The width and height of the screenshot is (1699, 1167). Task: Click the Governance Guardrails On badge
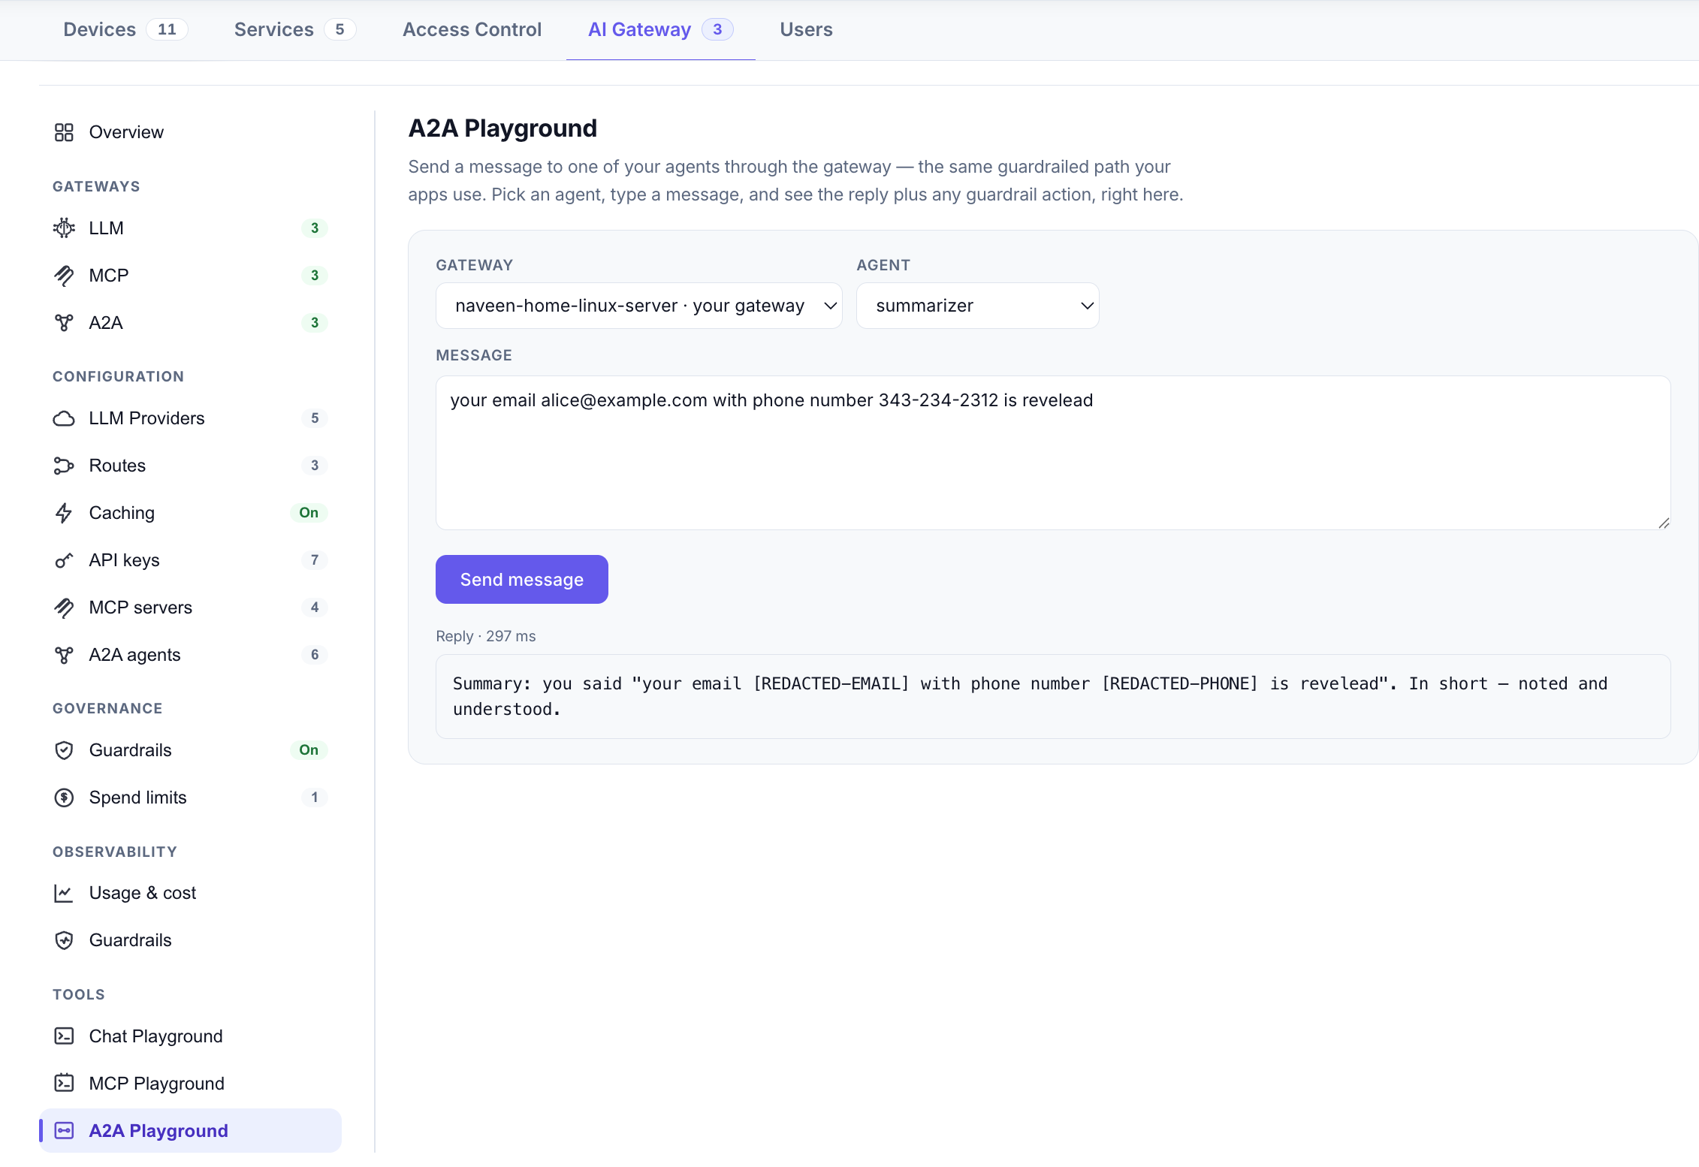coord(309,750)
